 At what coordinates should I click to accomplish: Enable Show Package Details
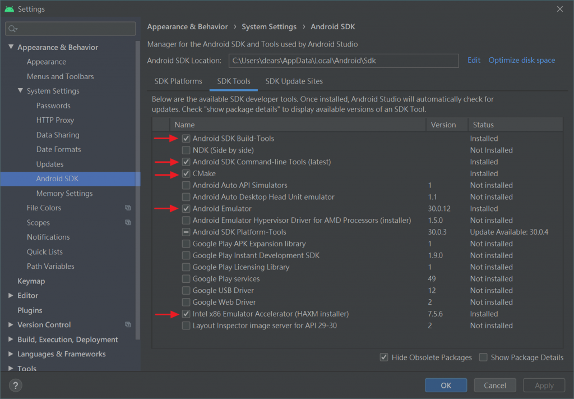pos(483,357)
